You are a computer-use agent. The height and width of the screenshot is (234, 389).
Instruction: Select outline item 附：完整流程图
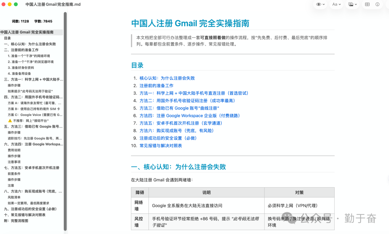click(x=16, y=221)
